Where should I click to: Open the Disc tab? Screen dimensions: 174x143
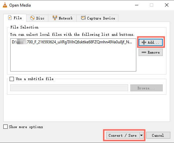[x=37, y=18]
